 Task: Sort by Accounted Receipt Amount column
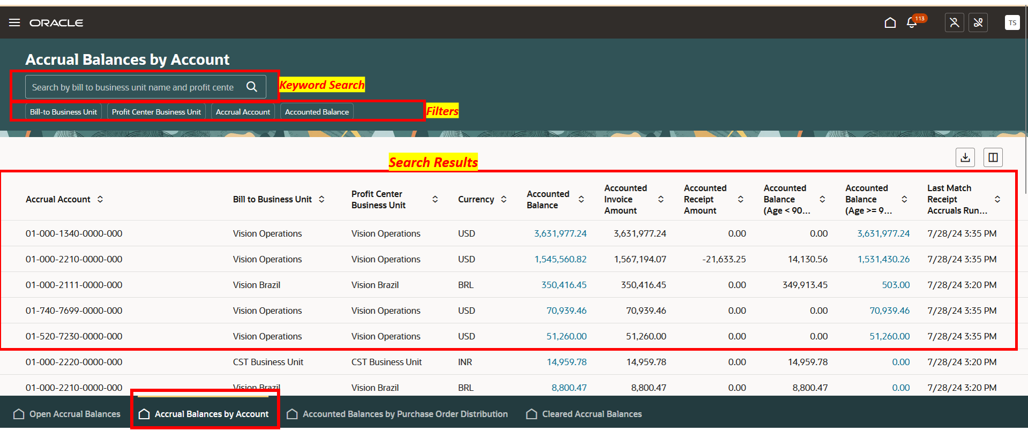pyautogui.click(x=740, y=199)
